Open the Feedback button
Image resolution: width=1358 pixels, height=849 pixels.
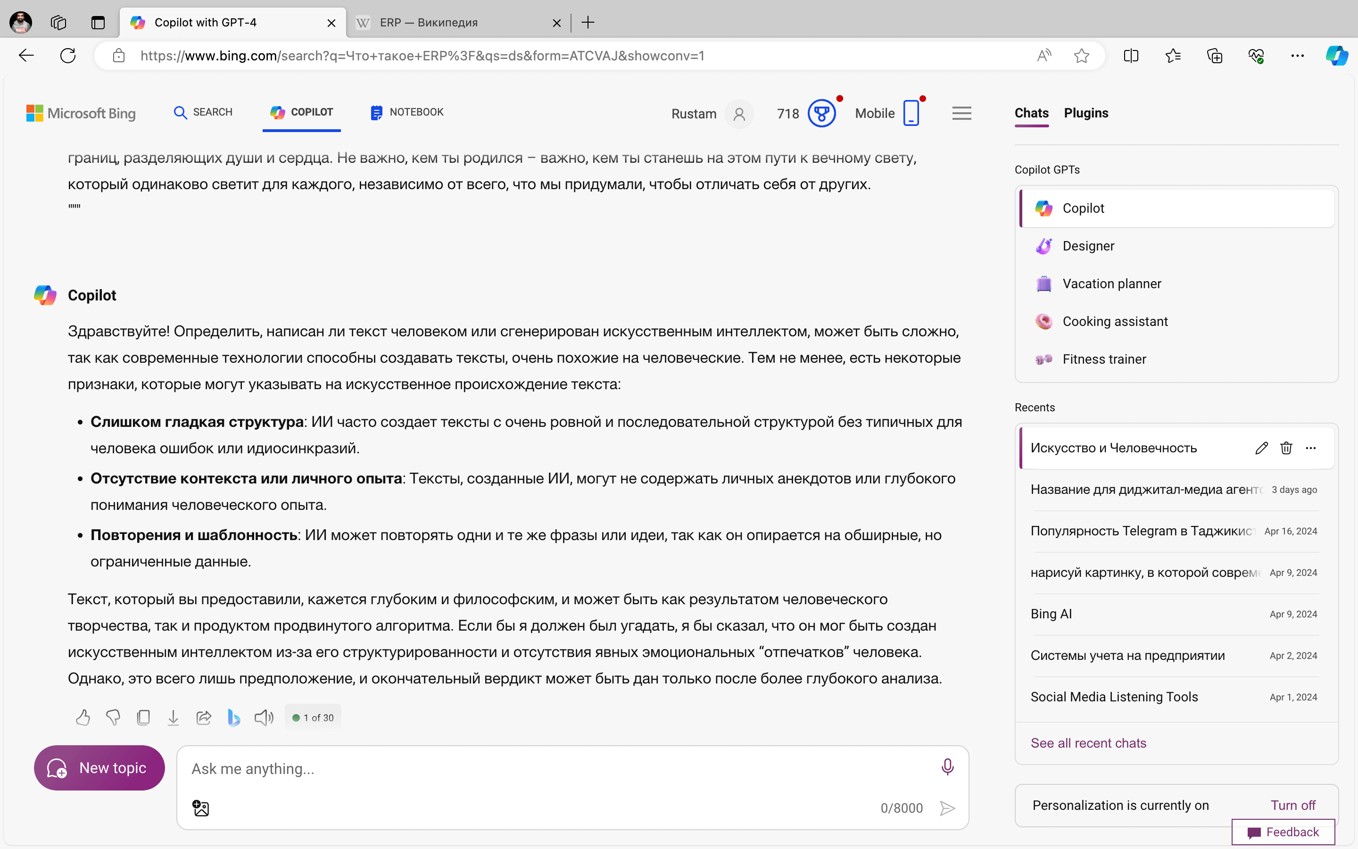click(x=1283, y=832)
